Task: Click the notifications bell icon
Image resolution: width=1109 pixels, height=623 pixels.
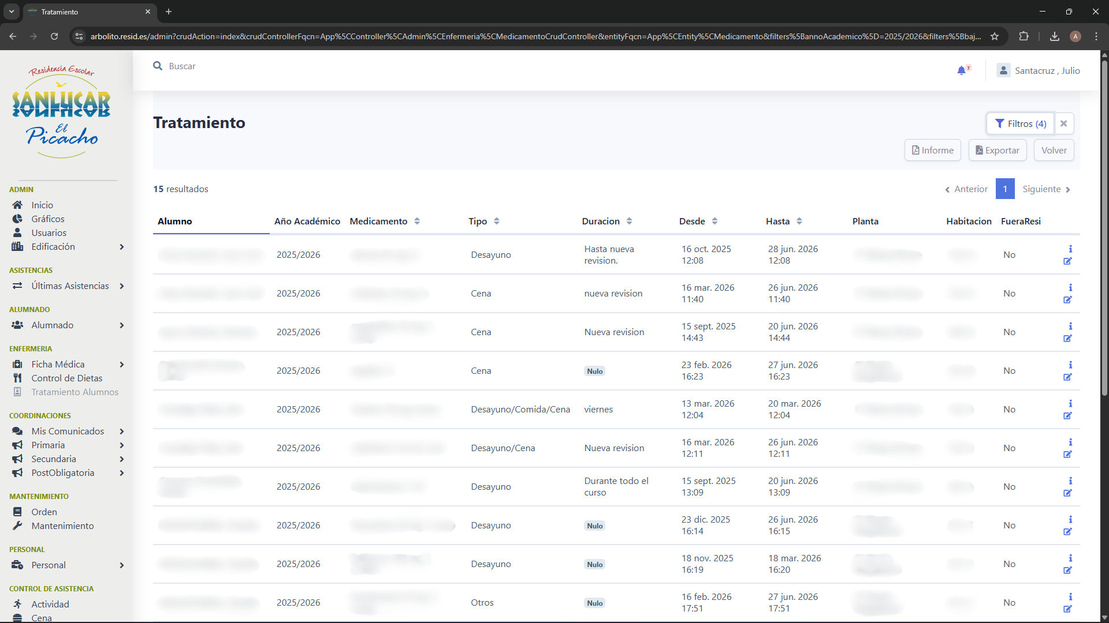Action: [961, 70]
